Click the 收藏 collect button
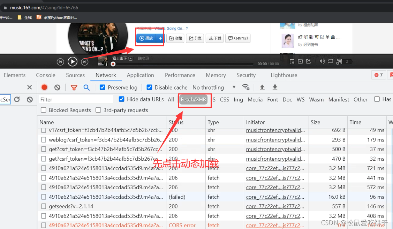The height and width of the screenshot is (229, 393). (175, 38)
